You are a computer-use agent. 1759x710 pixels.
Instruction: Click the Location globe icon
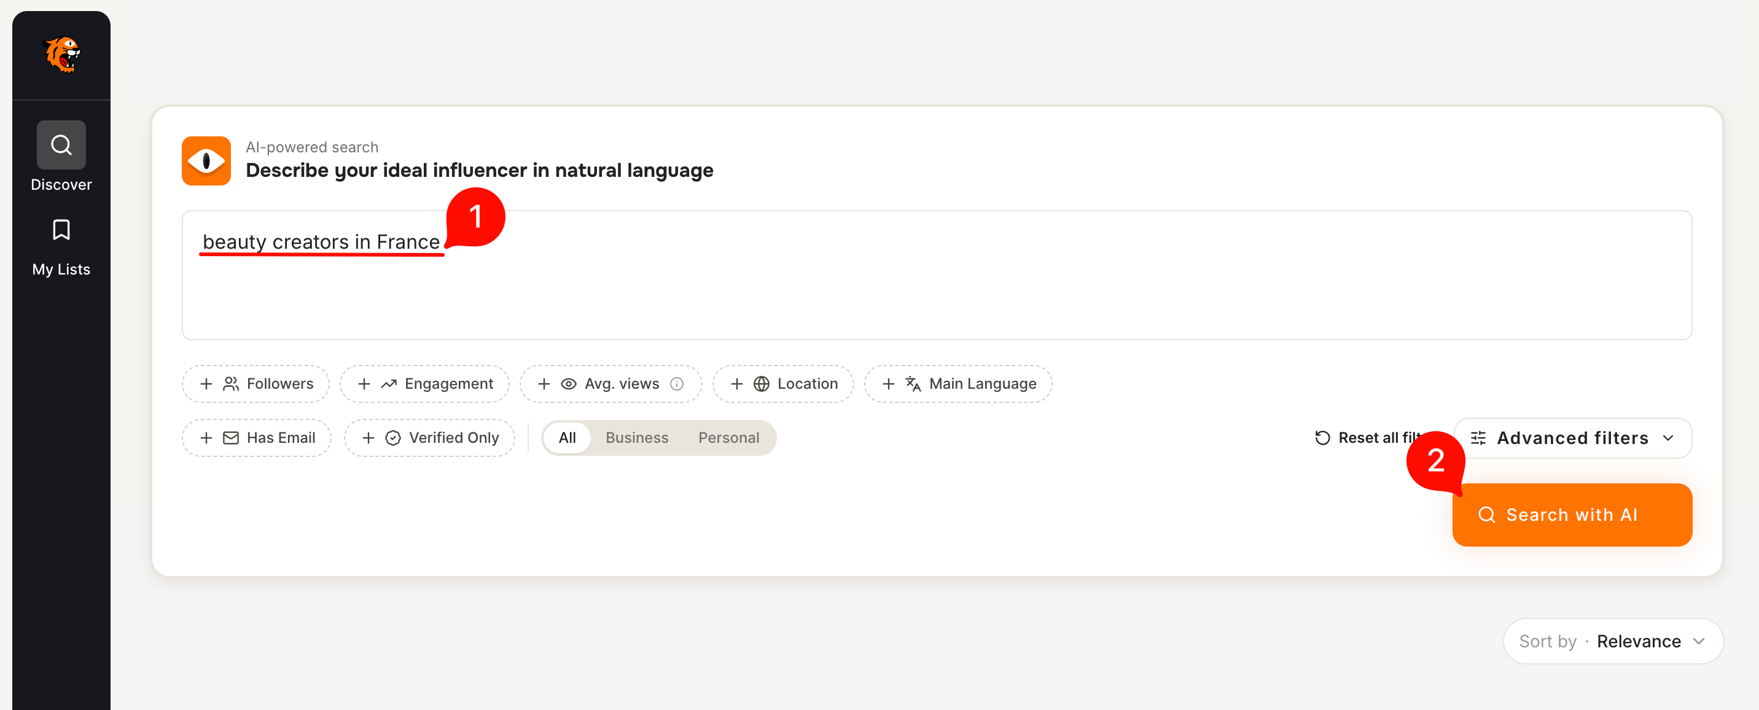[x=761, y=384]
